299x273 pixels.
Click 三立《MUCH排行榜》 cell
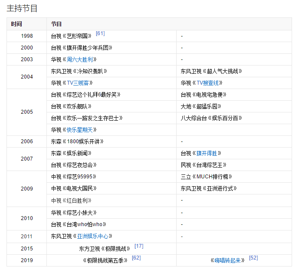(x=234, y=177)
